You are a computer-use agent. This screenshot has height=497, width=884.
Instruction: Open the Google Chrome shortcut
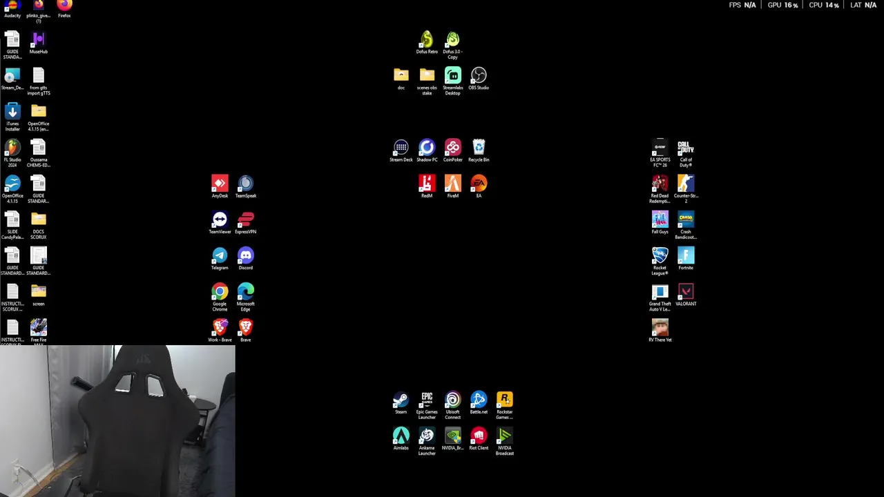(220, 298)
